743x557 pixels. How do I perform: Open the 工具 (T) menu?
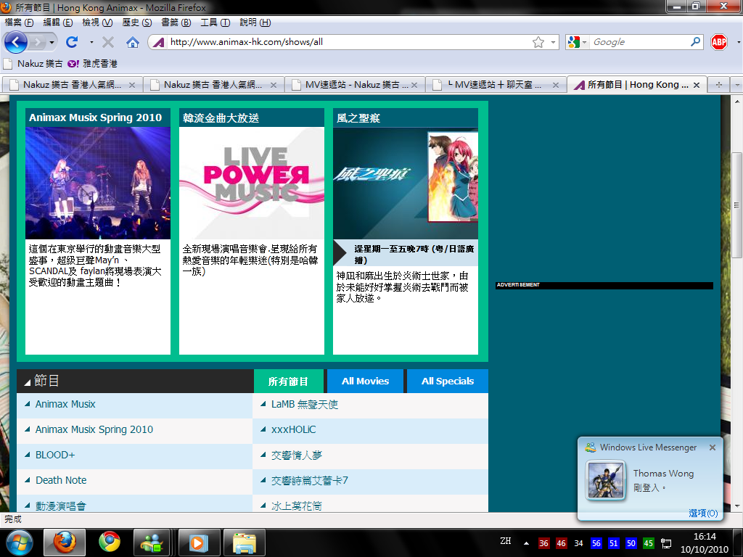[x=215, y=22]
